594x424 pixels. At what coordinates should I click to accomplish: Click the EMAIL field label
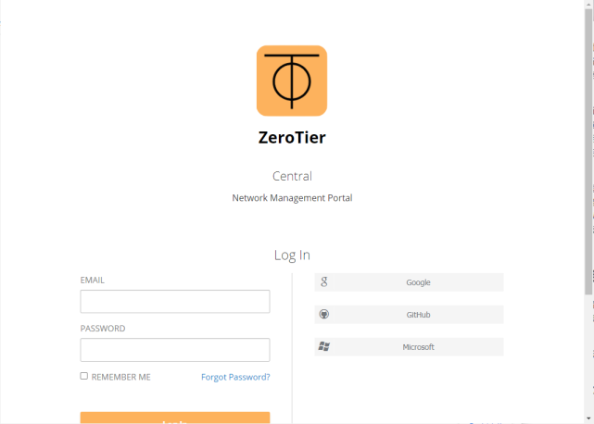coord(92,280)
